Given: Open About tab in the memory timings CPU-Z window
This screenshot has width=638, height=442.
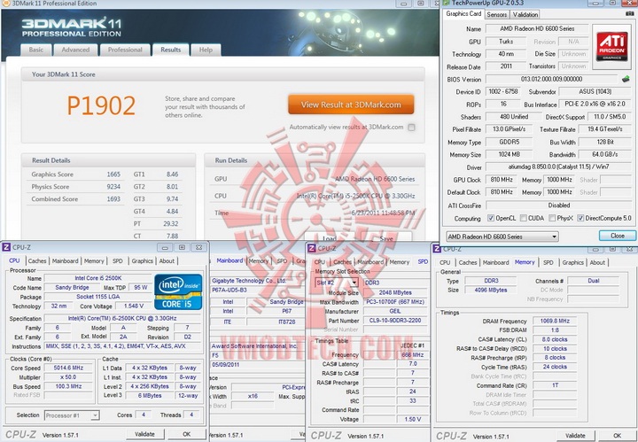Looking at the screenshot, I should (x=597, y=263).
